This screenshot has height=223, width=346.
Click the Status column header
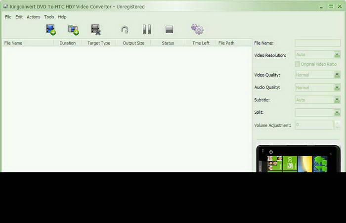point(168,43)
